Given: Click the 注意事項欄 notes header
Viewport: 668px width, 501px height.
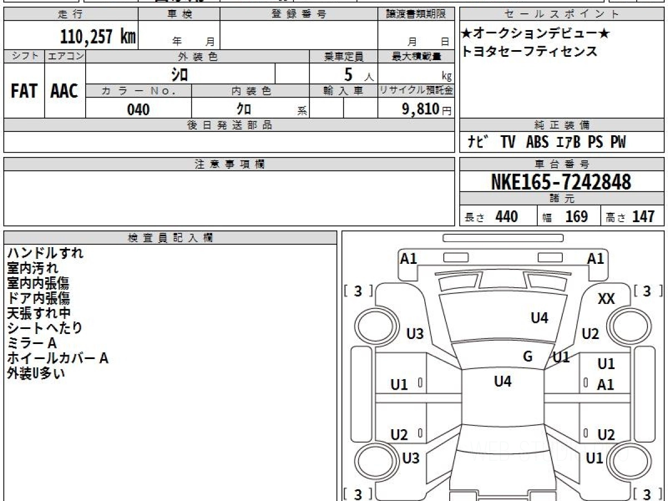Looking at the screenshot, I should 229,164.
